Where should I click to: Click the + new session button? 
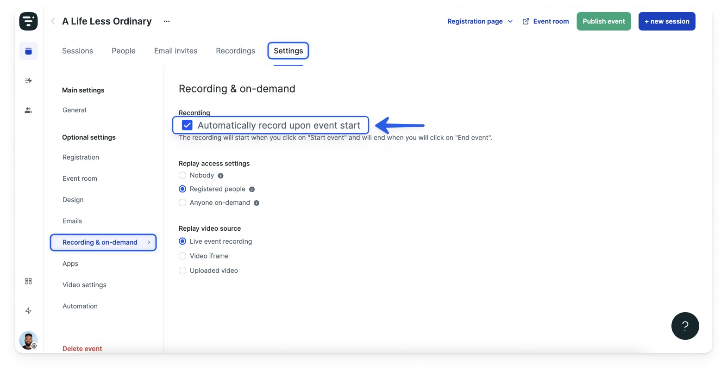[667, 21]
